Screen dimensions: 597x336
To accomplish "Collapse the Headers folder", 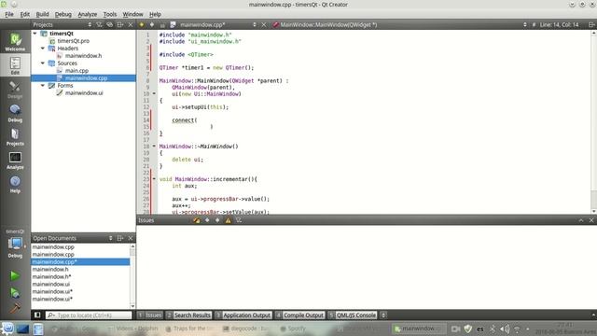I will 43,49.
